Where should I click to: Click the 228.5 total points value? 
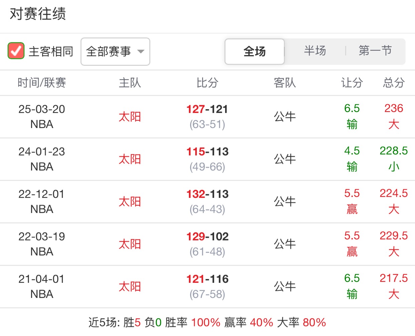[394, 151]
